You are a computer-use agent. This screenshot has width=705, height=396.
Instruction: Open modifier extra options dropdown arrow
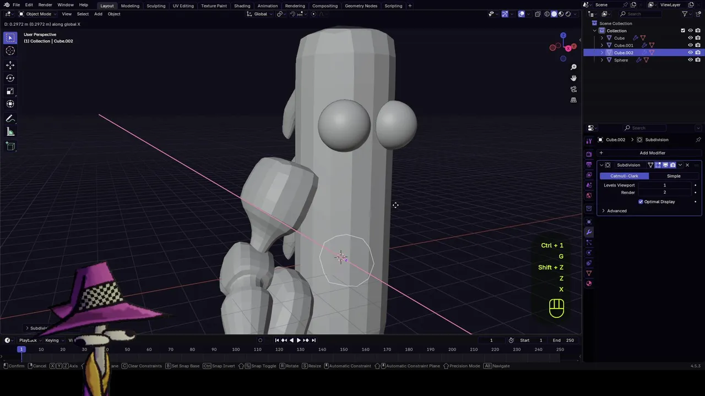point(680,165)
